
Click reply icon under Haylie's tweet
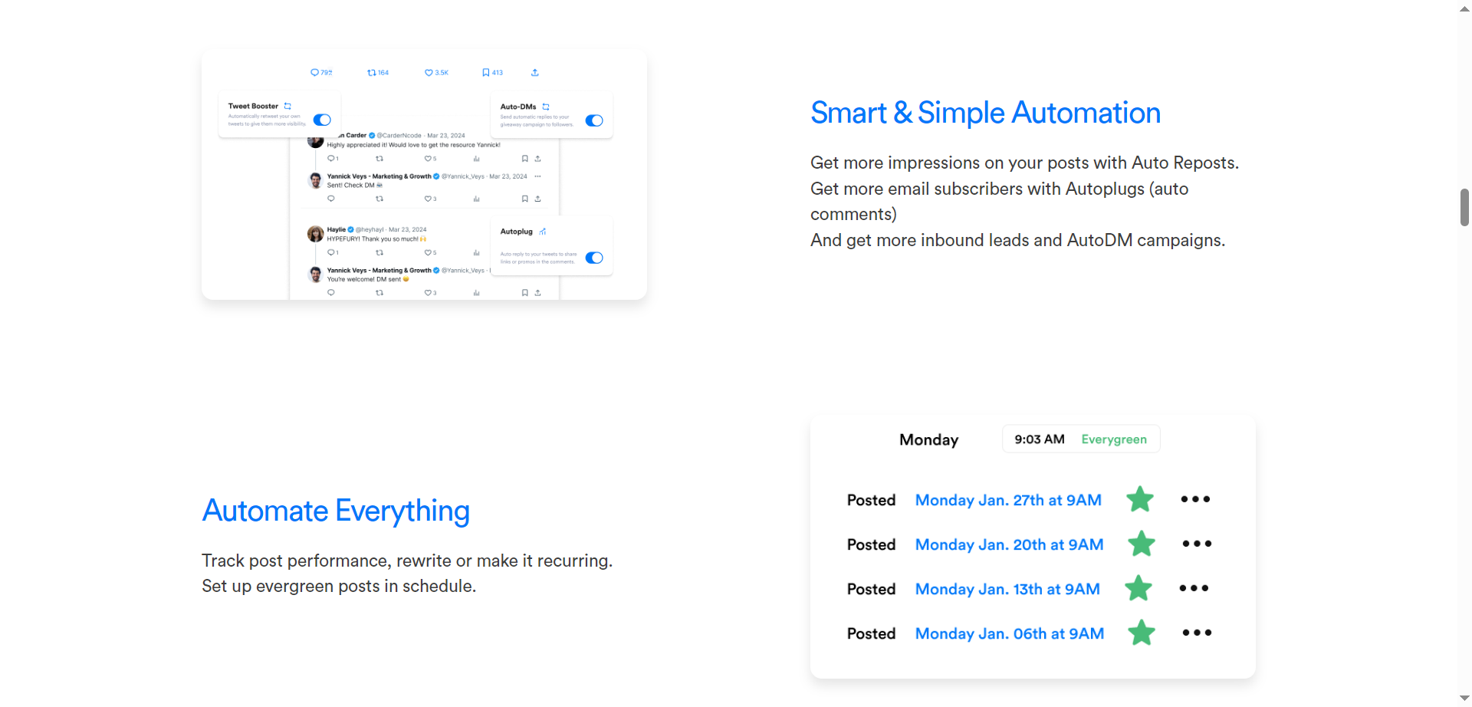(x=330, y=252)
